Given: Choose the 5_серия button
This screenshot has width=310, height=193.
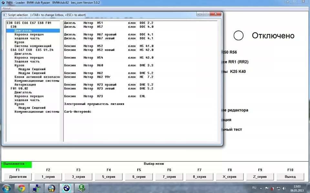Looking at the screenshot, I should tap(108, 177).
